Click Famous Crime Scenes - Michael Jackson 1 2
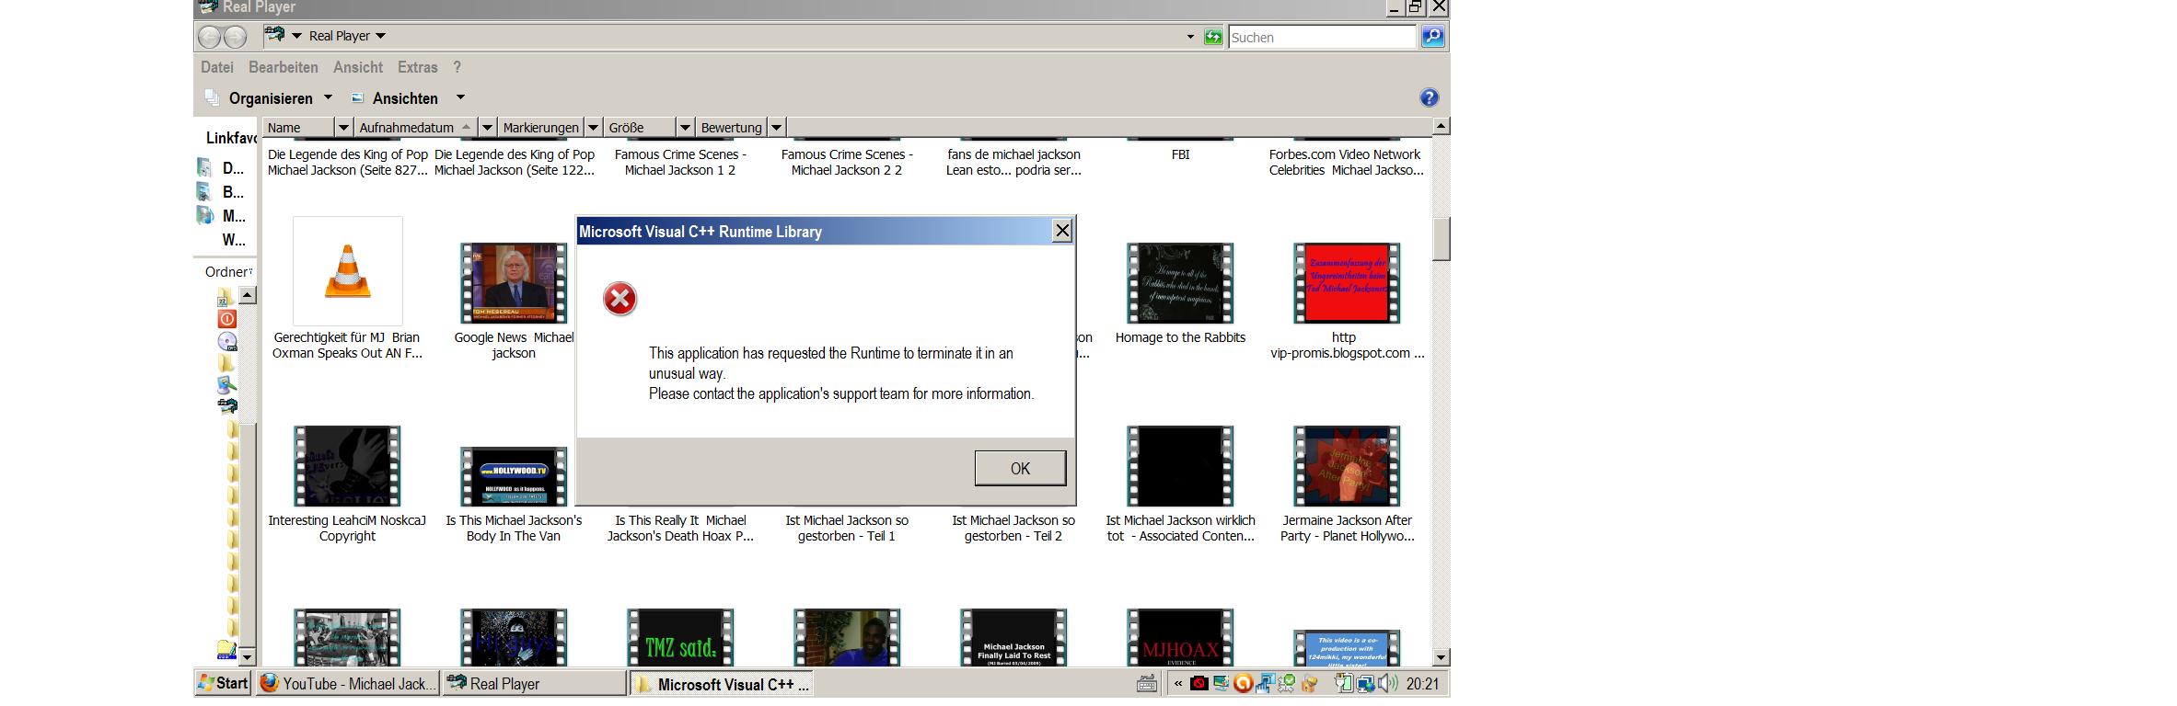The height and width of the screenshot is (706, 2177). 680,162
